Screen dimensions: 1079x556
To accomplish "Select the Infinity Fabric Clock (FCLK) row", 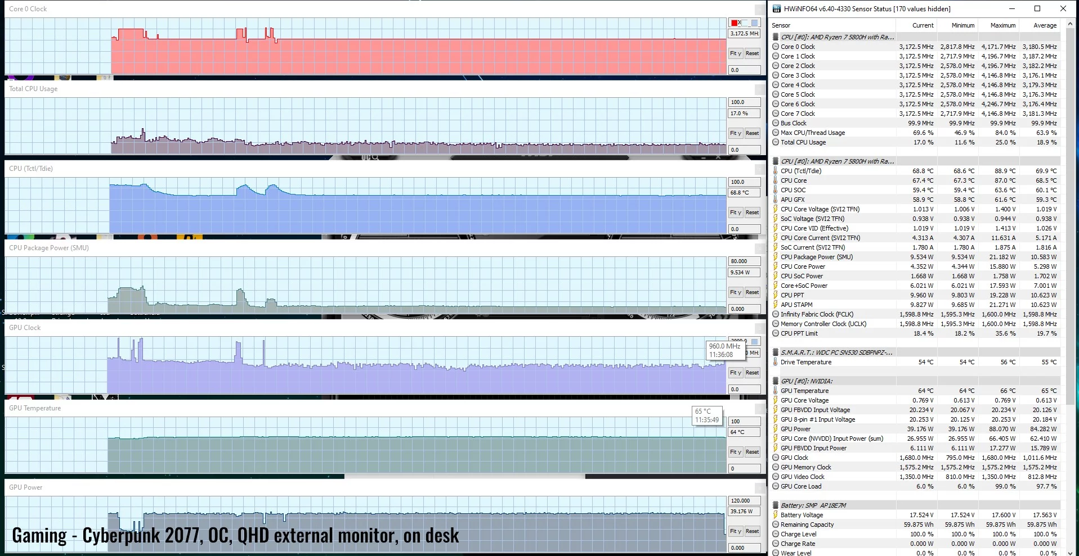I will click(816, 314).
